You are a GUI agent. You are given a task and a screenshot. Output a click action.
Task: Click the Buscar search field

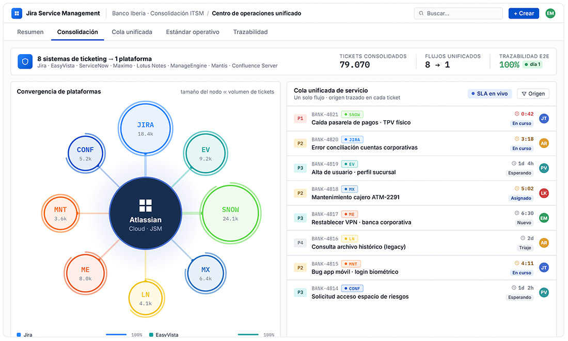tap(458, 13)
